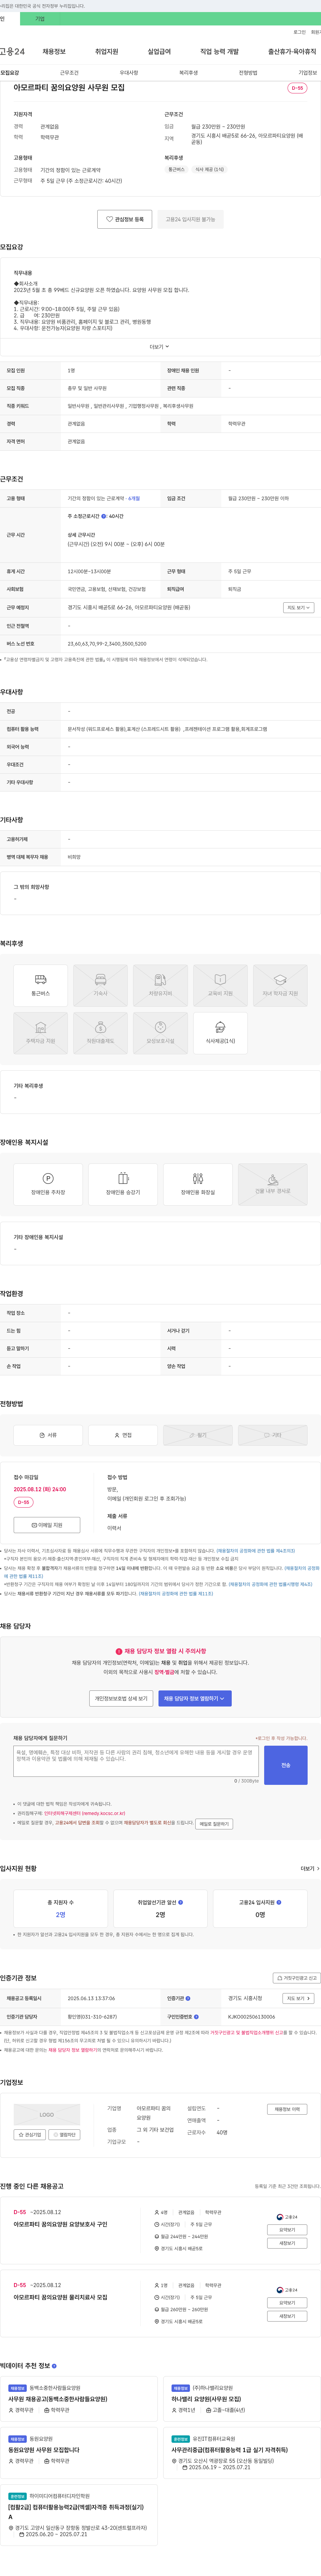Select the 필기 screening method option
Viewport: 321px width, 2576px height.
(198, 1435)
